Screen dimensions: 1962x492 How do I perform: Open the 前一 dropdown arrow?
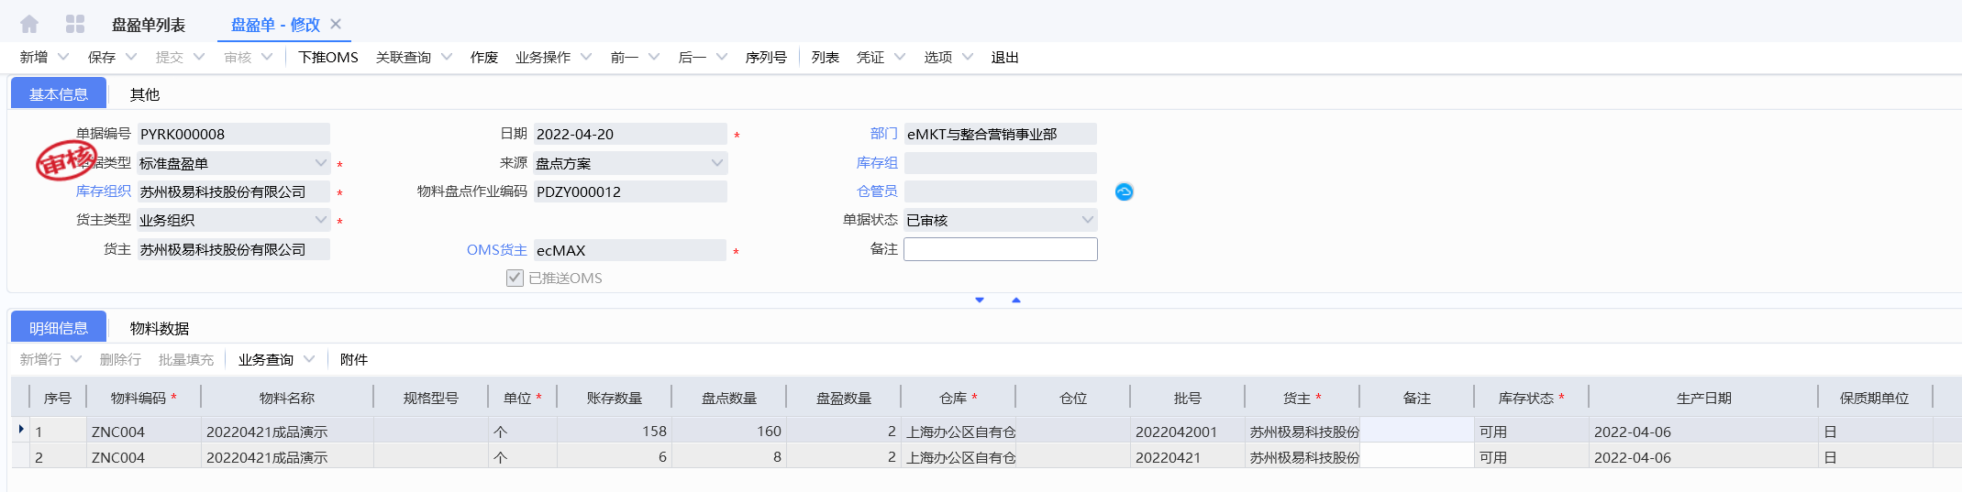coord(654,57)
